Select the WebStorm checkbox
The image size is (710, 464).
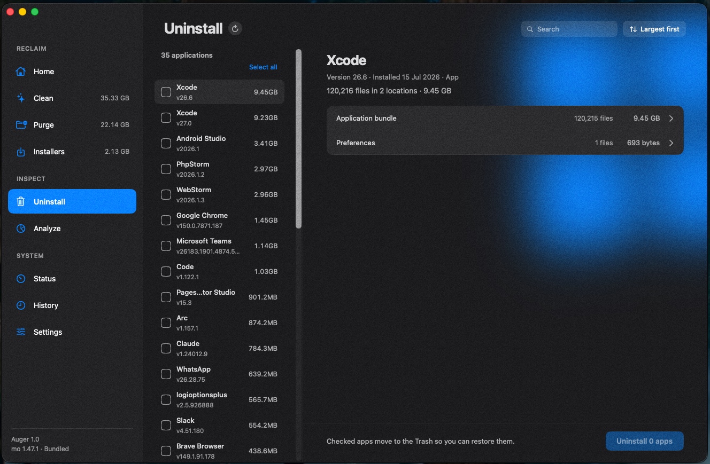tap(166, 195)
